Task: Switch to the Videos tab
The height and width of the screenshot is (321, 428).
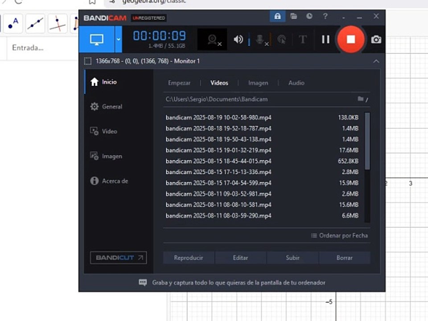Action: pyautogui.click(x=219, y=83)
